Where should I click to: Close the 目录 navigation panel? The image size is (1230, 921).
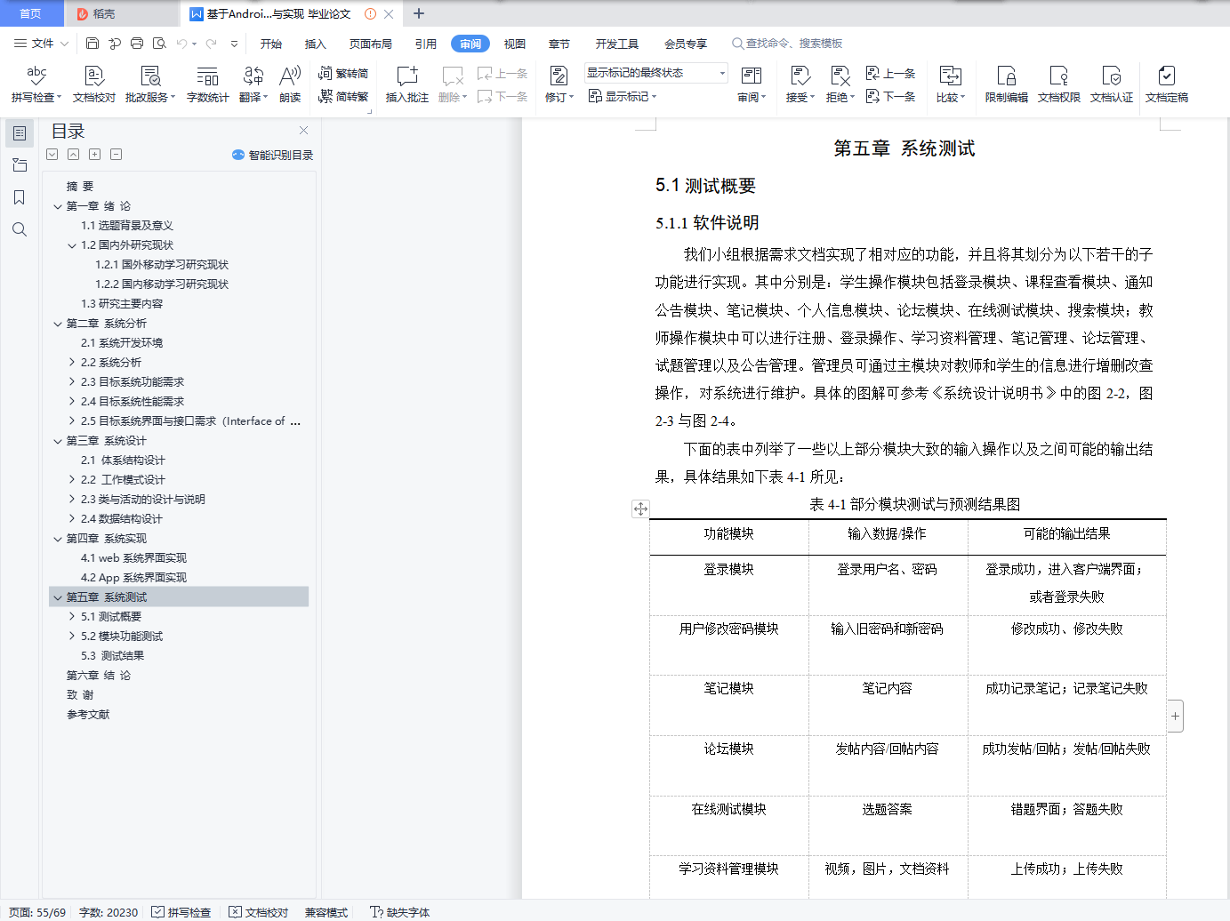303,131
